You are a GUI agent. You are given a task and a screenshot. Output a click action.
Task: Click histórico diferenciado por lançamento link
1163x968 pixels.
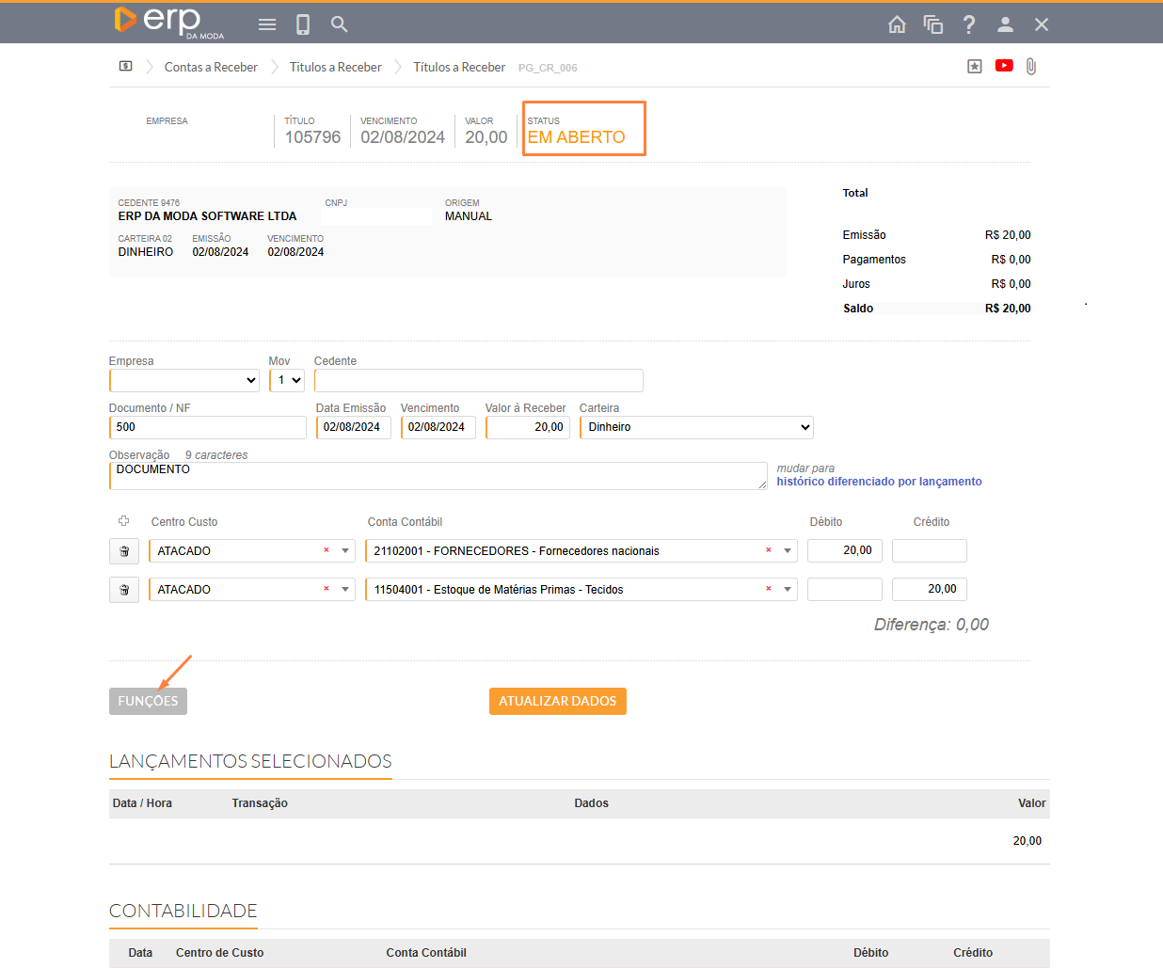point(879,482)
